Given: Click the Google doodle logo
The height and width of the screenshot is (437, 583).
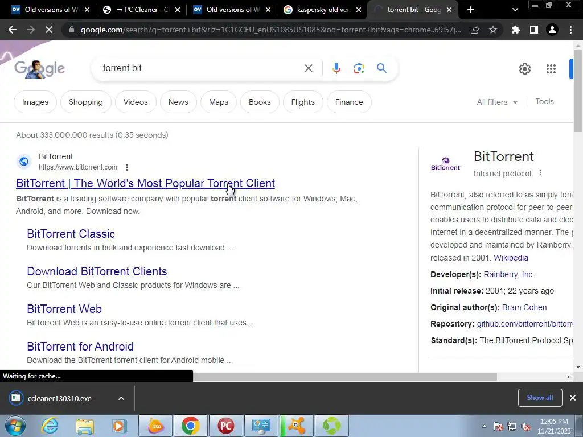Looking at the screenshot, I should tap(39, 69).
